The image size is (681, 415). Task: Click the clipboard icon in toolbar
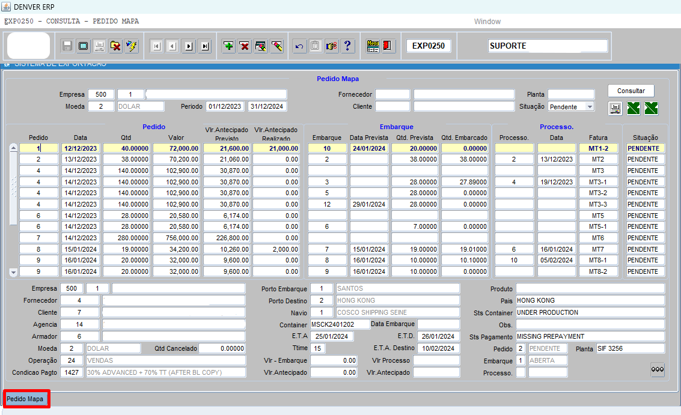pos(316,46)
